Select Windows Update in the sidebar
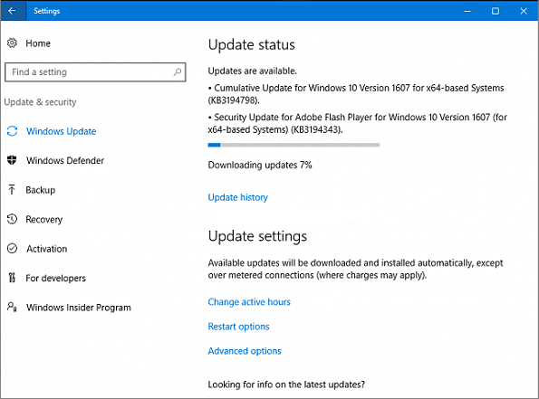 [x=62, y=131]
